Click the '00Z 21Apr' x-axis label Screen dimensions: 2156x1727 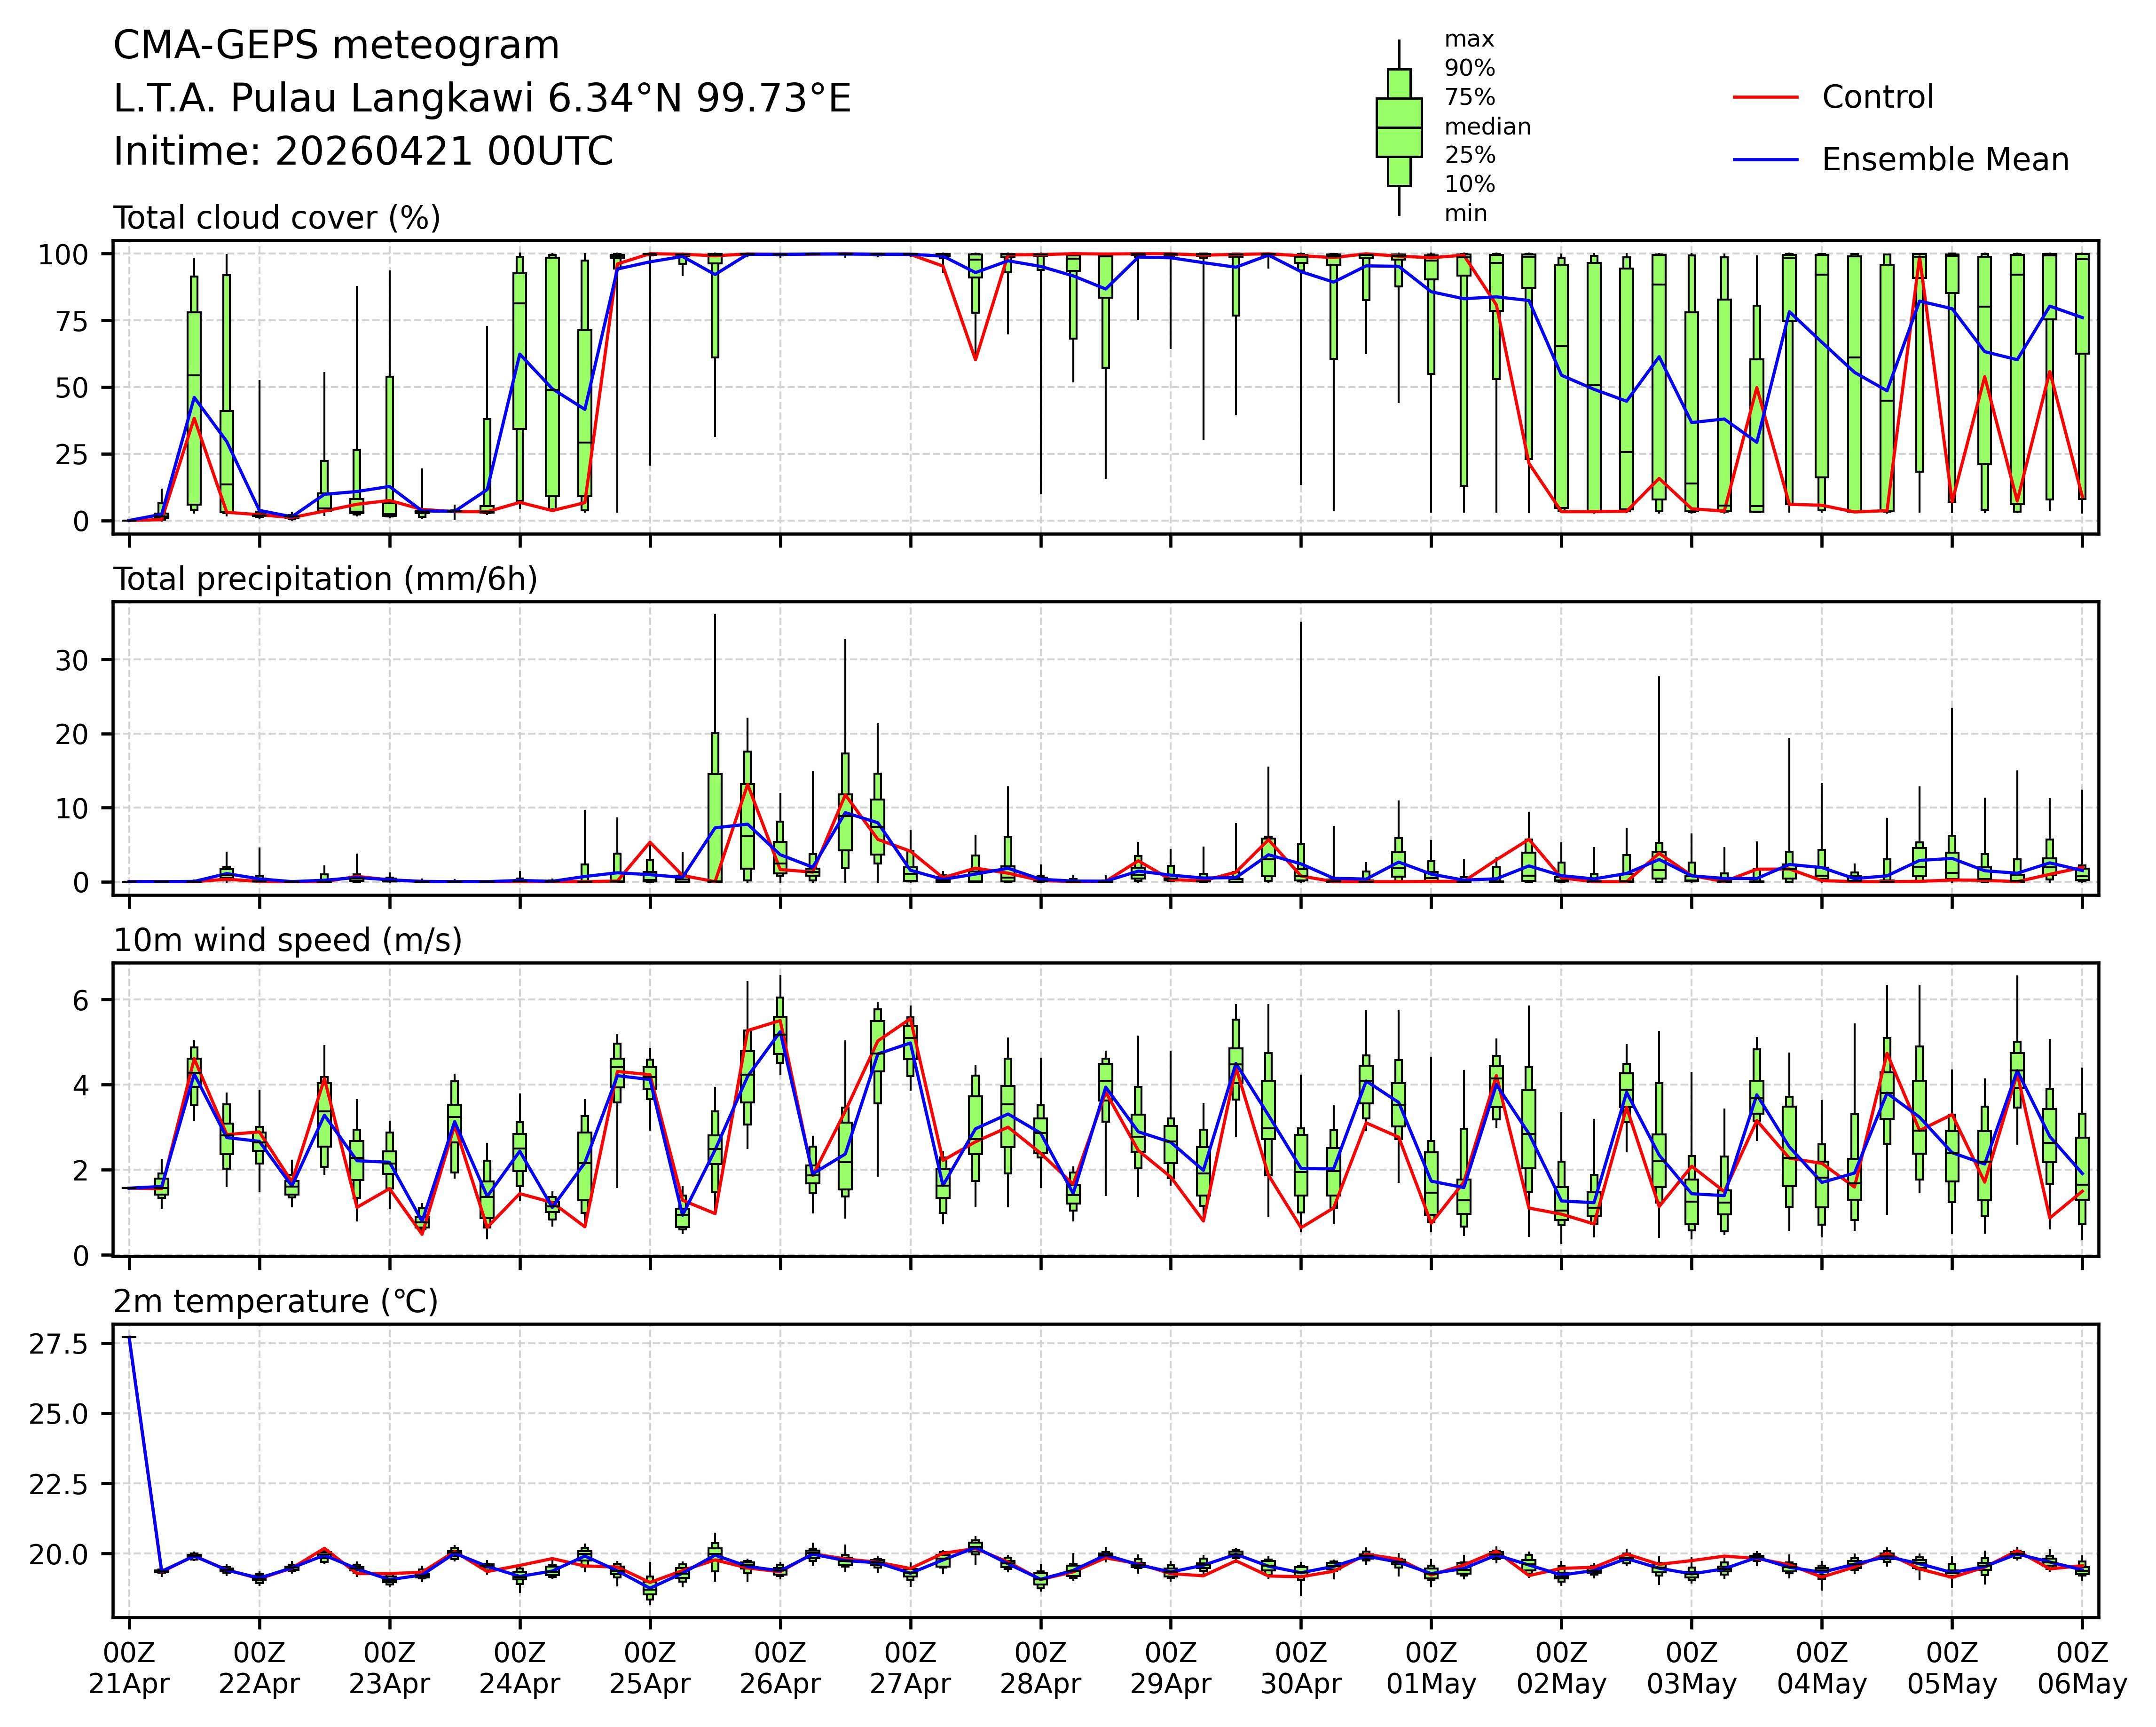click(129, 1668)
